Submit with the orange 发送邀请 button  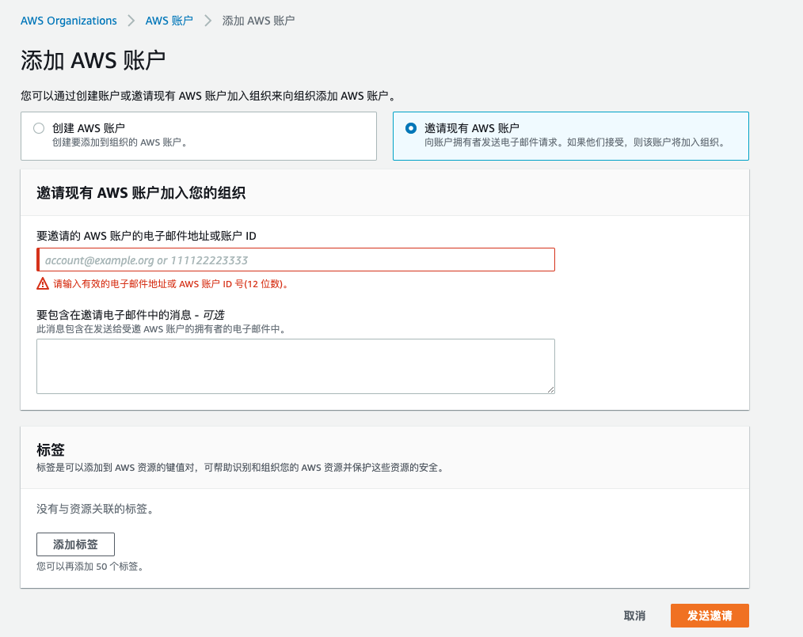(x=709, y=616)
